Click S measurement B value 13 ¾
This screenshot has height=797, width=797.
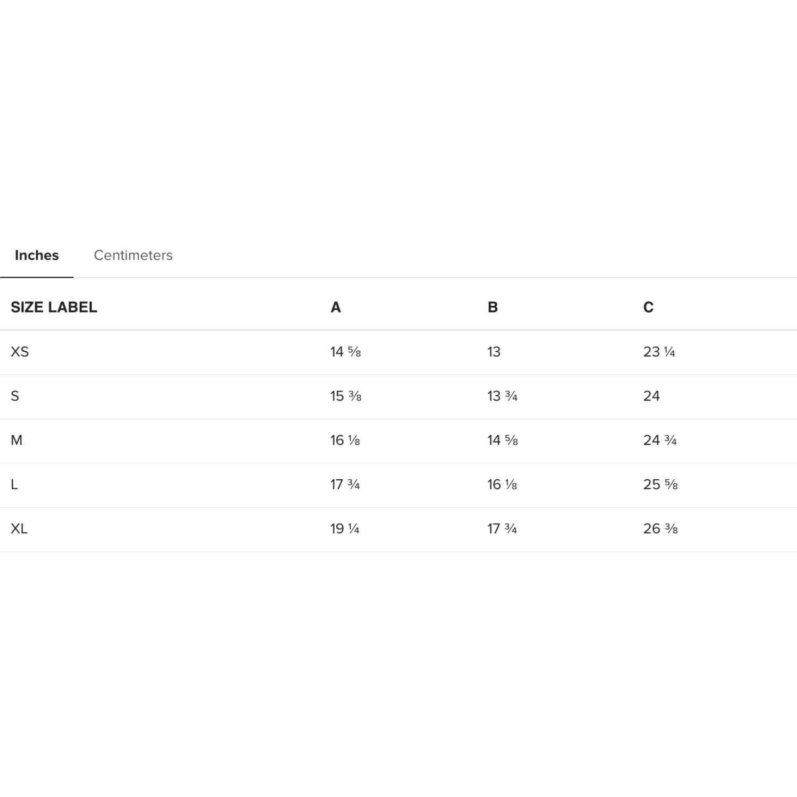[502, 396]
